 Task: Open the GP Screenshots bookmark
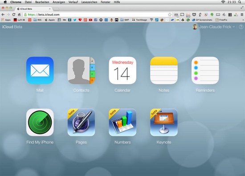point(202,20)
